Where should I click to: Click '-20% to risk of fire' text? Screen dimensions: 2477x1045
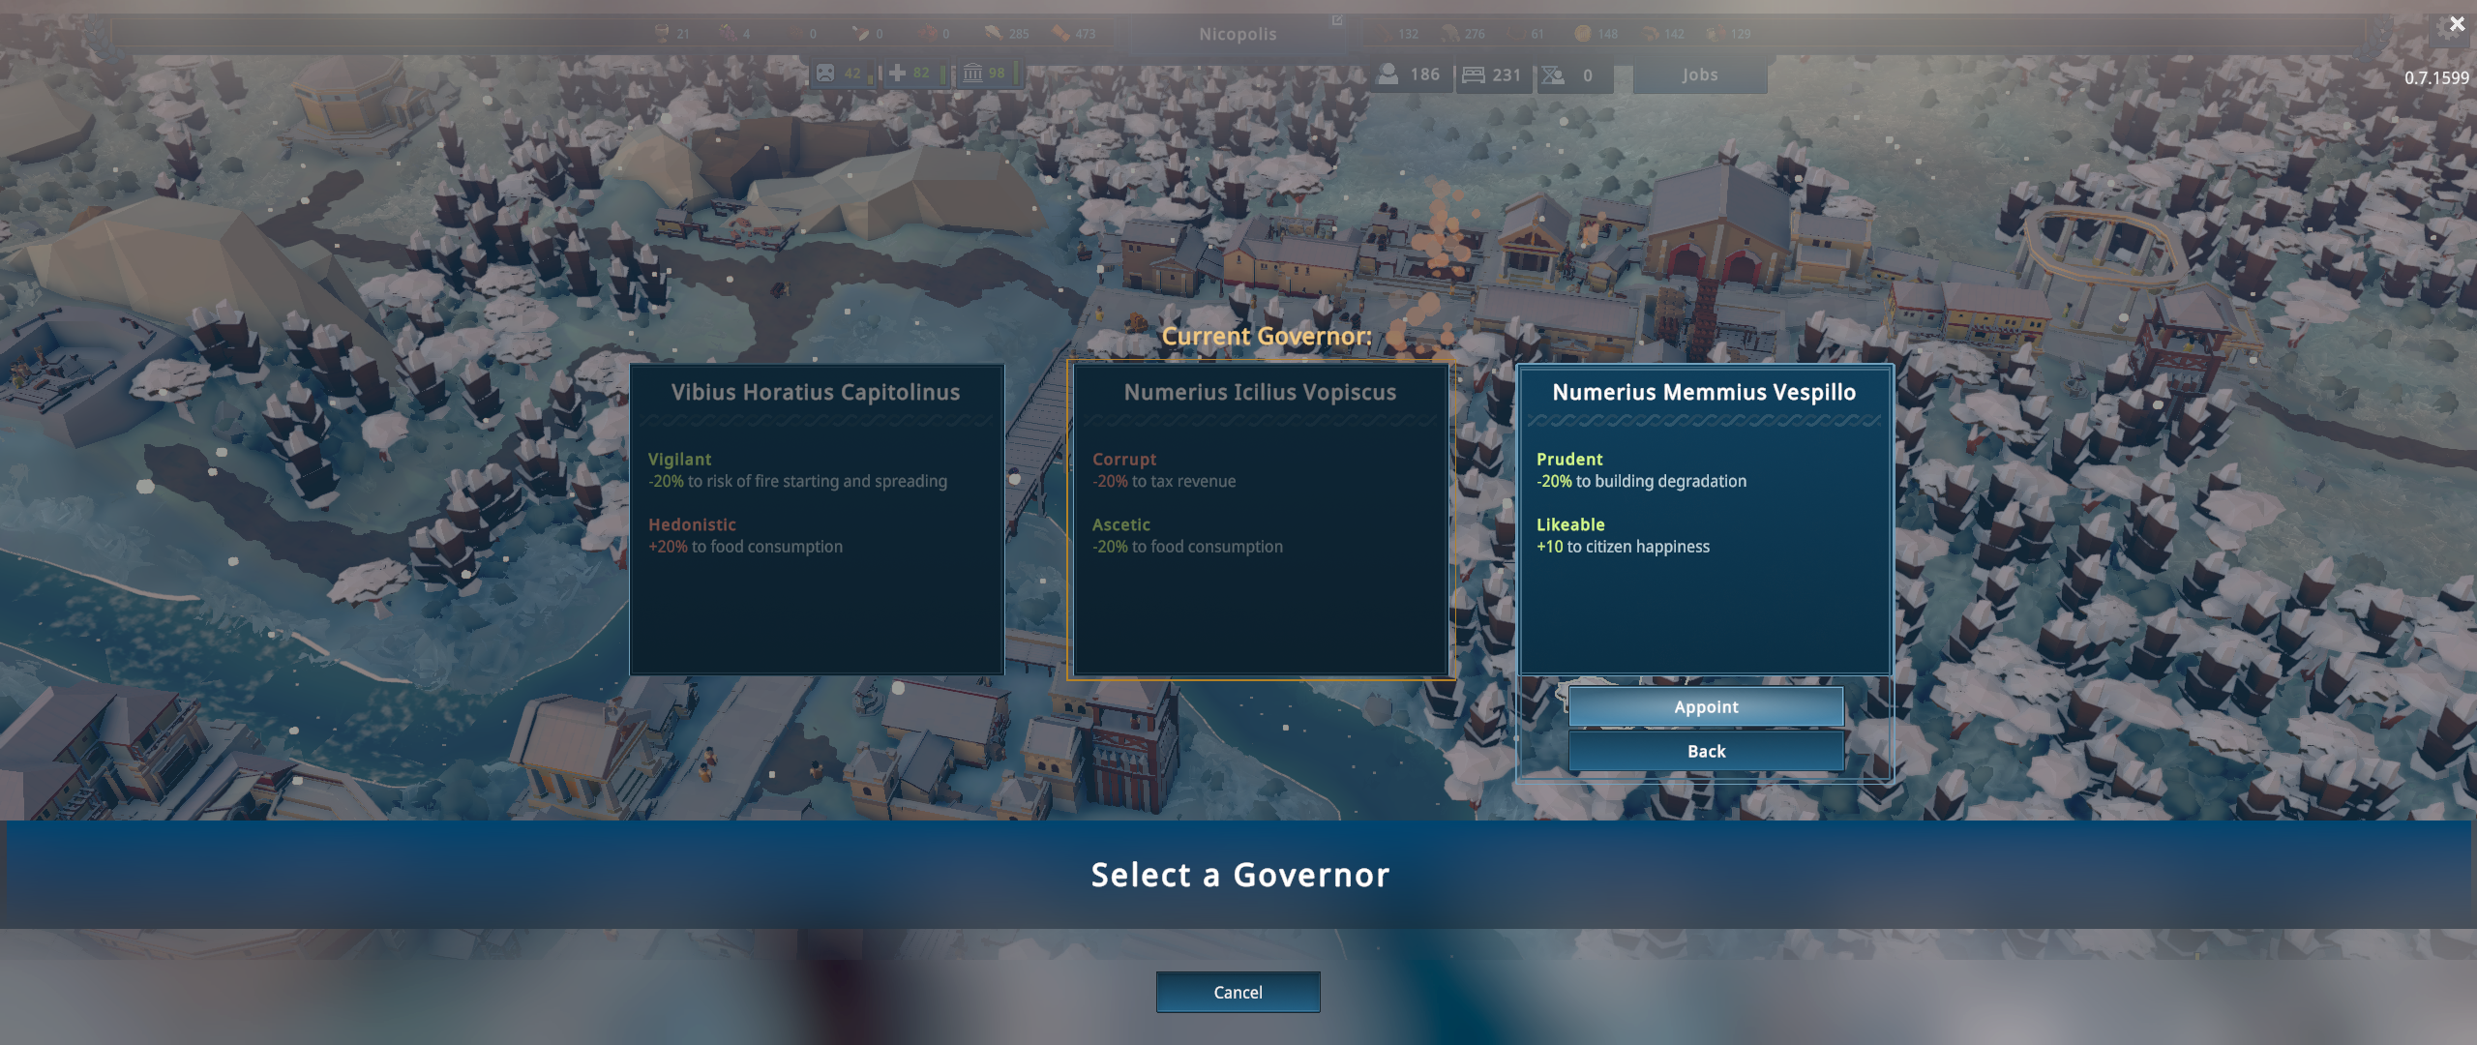(x=797, y=481)
